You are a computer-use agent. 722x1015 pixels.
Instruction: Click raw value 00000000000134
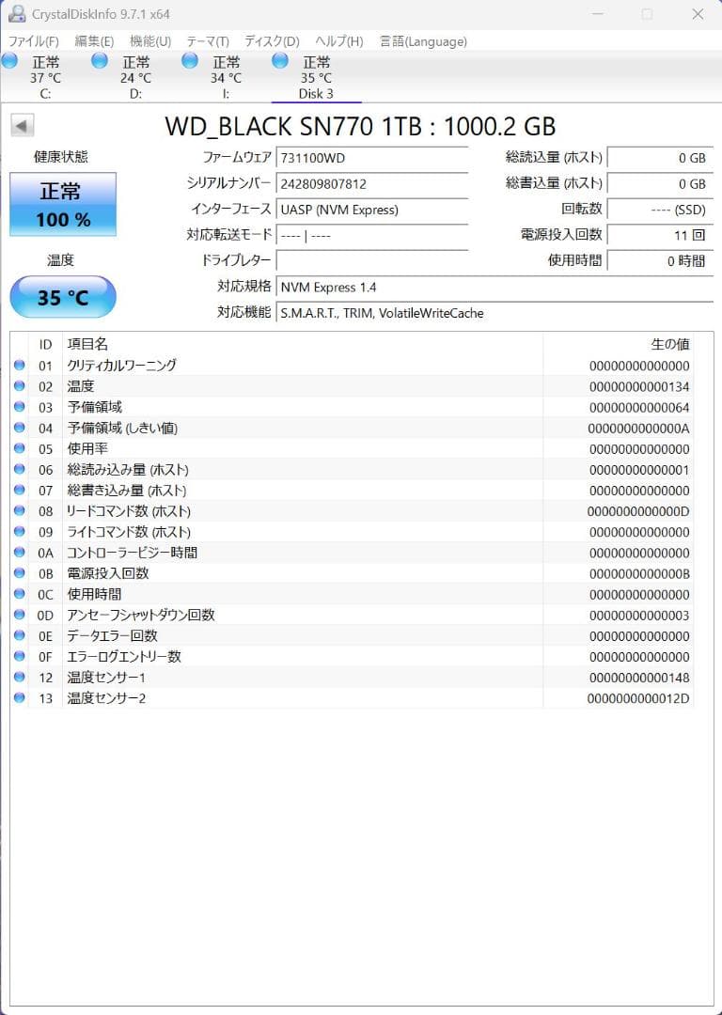(639, 387)
